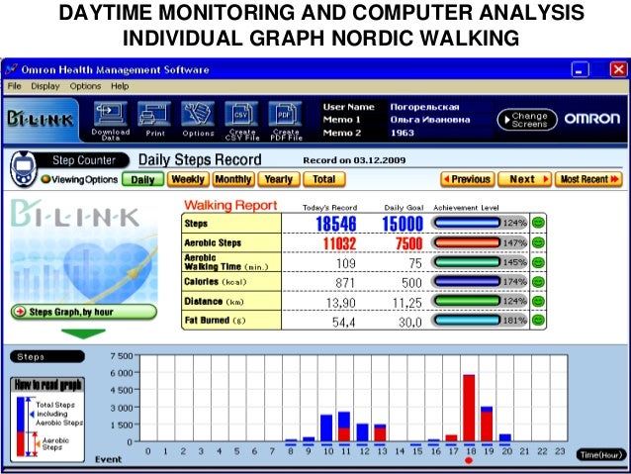
Task: Click the hour 10 blue bar
Action: pyautogui.click(x=326, y=428)
